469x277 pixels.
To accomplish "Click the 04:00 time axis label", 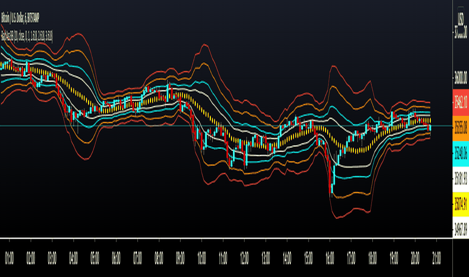I will (73, 258).
